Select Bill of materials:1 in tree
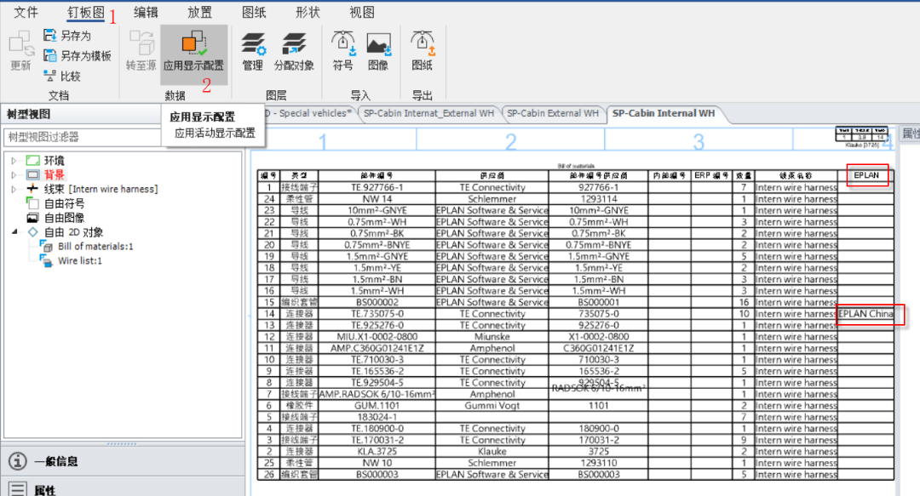Viewport: 920px width, 496px height. click(95, 247)
